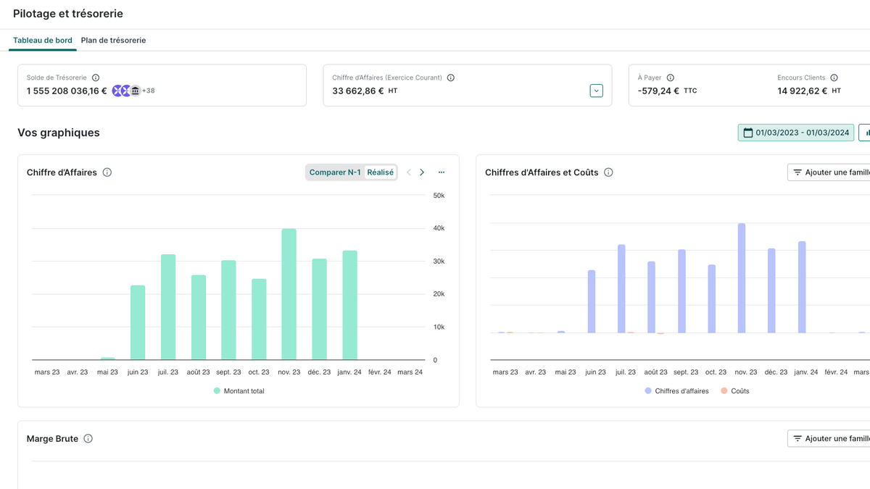The height and width of the screenshot is (489, 870).
Task: Open the Marge Brute info icon
Action: 88,438
